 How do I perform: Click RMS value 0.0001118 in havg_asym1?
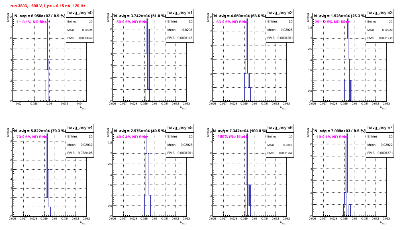pos(186,38)
